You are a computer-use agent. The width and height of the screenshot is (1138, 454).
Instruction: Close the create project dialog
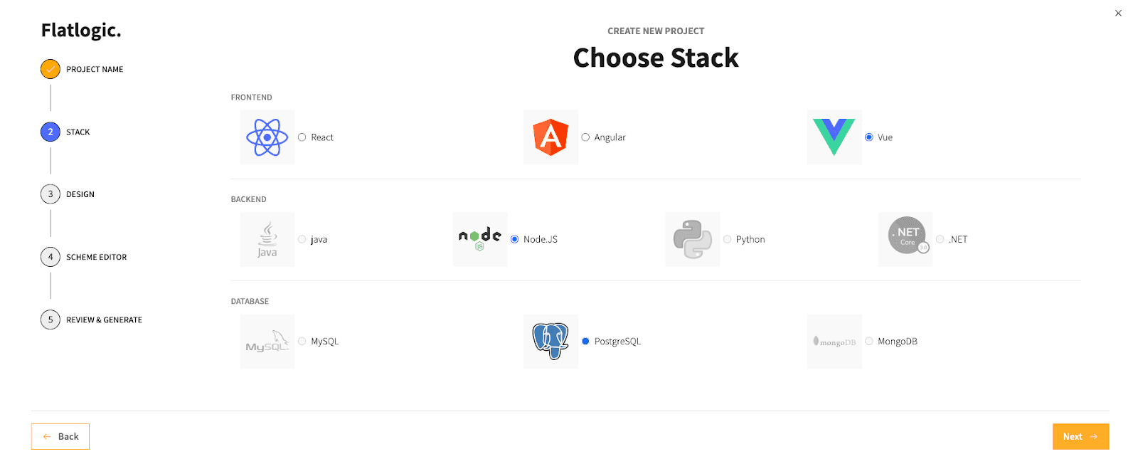click(1118, 13)
